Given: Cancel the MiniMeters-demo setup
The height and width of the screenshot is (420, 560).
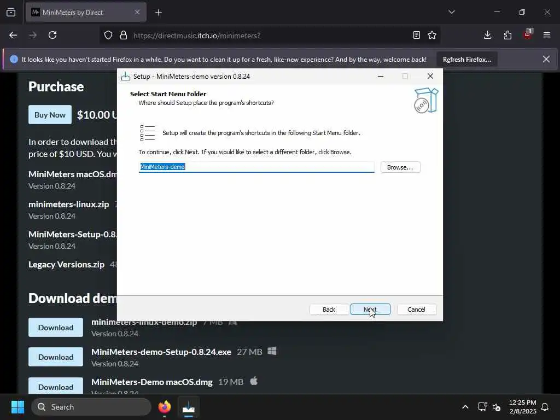Looking at the screenshot, I should coord(416,310).
